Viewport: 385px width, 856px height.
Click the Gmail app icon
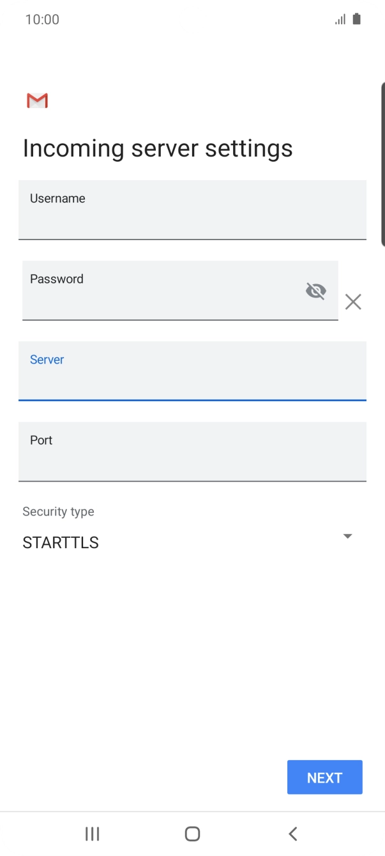(x=37, y=100)
